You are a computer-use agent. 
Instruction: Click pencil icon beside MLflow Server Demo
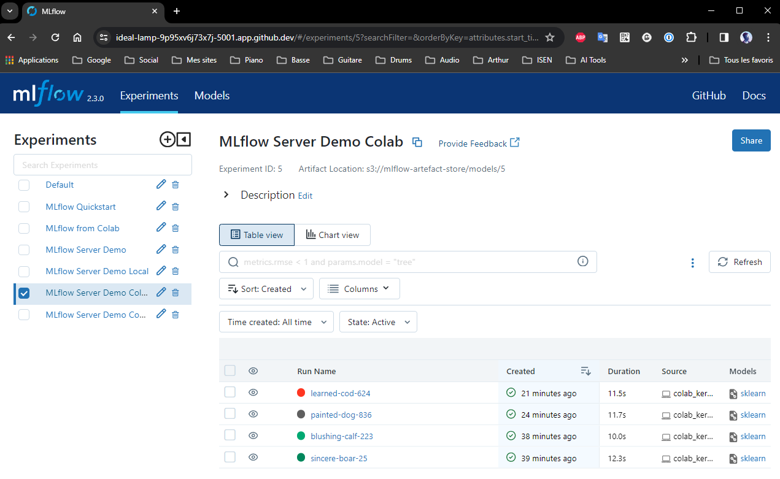(x=161, y=249)
